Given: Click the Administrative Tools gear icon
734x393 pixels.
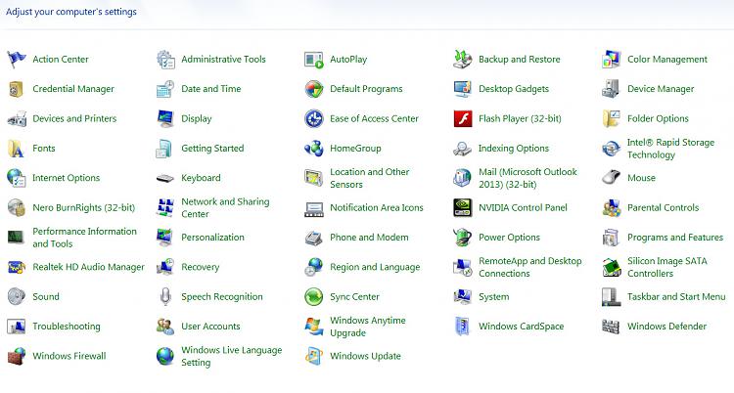Looking at the screenshot, I should point(165,60).
